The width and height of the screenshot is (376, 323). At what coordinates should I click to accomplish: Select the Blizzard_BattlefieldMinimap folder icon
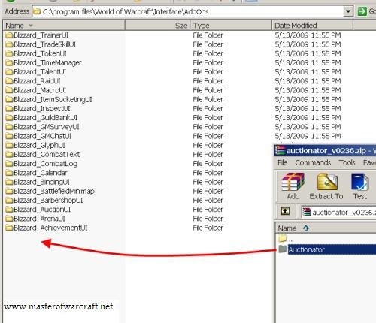click(x=9, y=191)
